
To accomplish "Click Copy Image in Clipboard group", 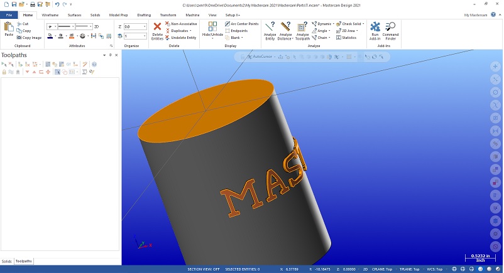I will pos(30,38).
